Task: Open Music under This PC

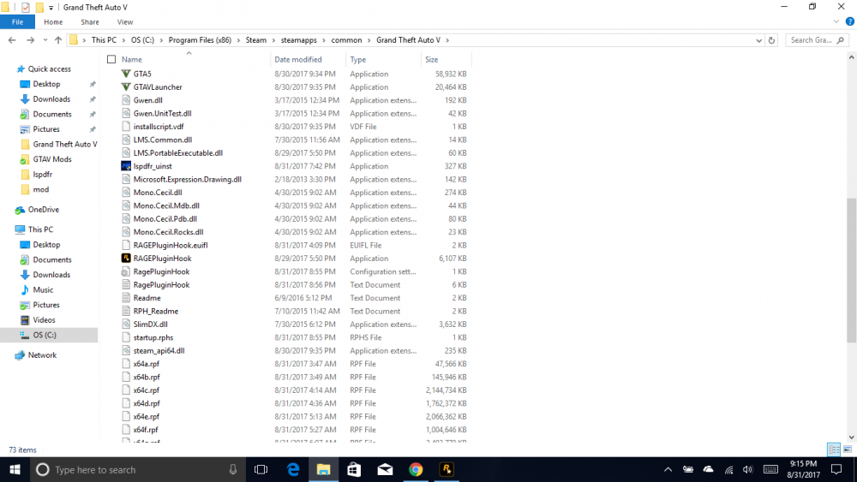Action: click(43, 290)
